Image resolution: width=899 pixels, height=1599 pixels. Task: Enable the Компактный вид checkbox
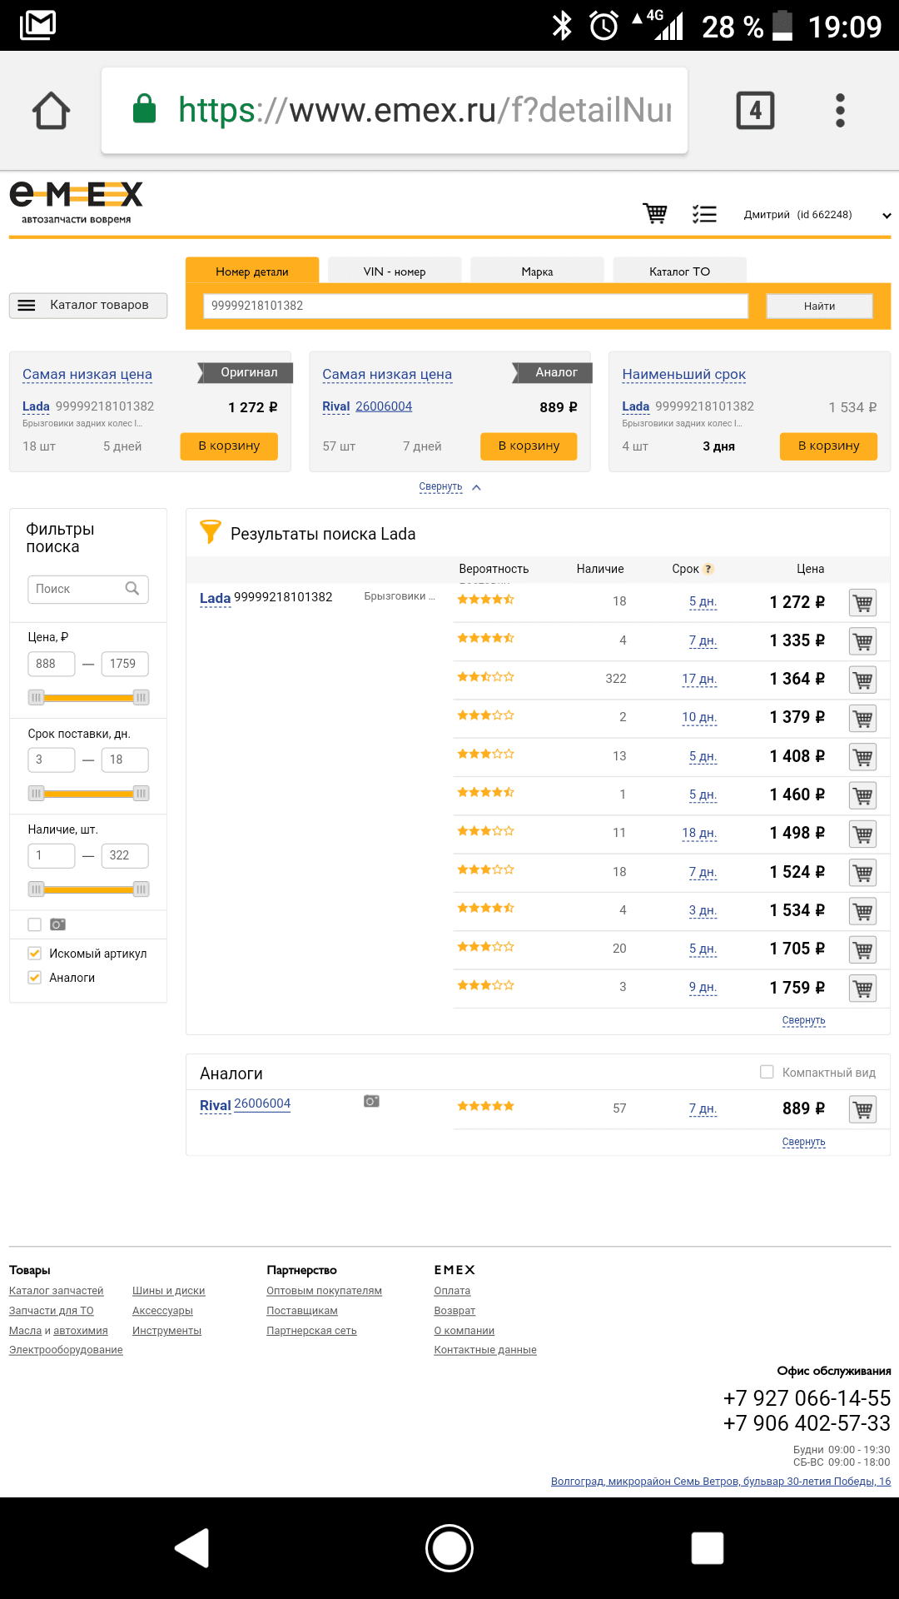[767, 1072]
